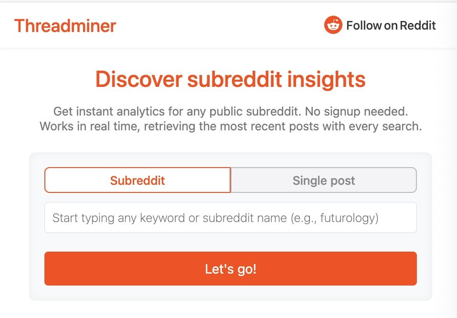Click the word 'Reddit' in the header link
This screenshot has width=457, height=318.
click(x=418, y=25)
